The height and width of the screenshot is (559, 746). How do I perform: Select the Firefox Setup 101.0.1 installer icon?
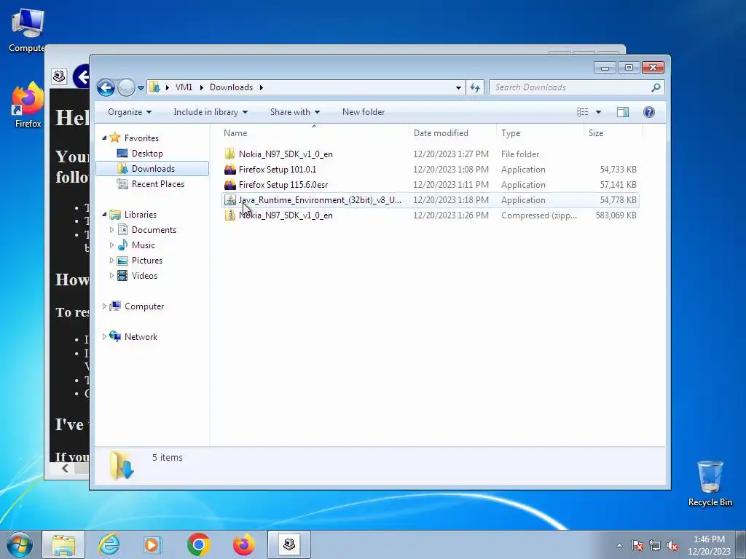(x=230, y=170)
